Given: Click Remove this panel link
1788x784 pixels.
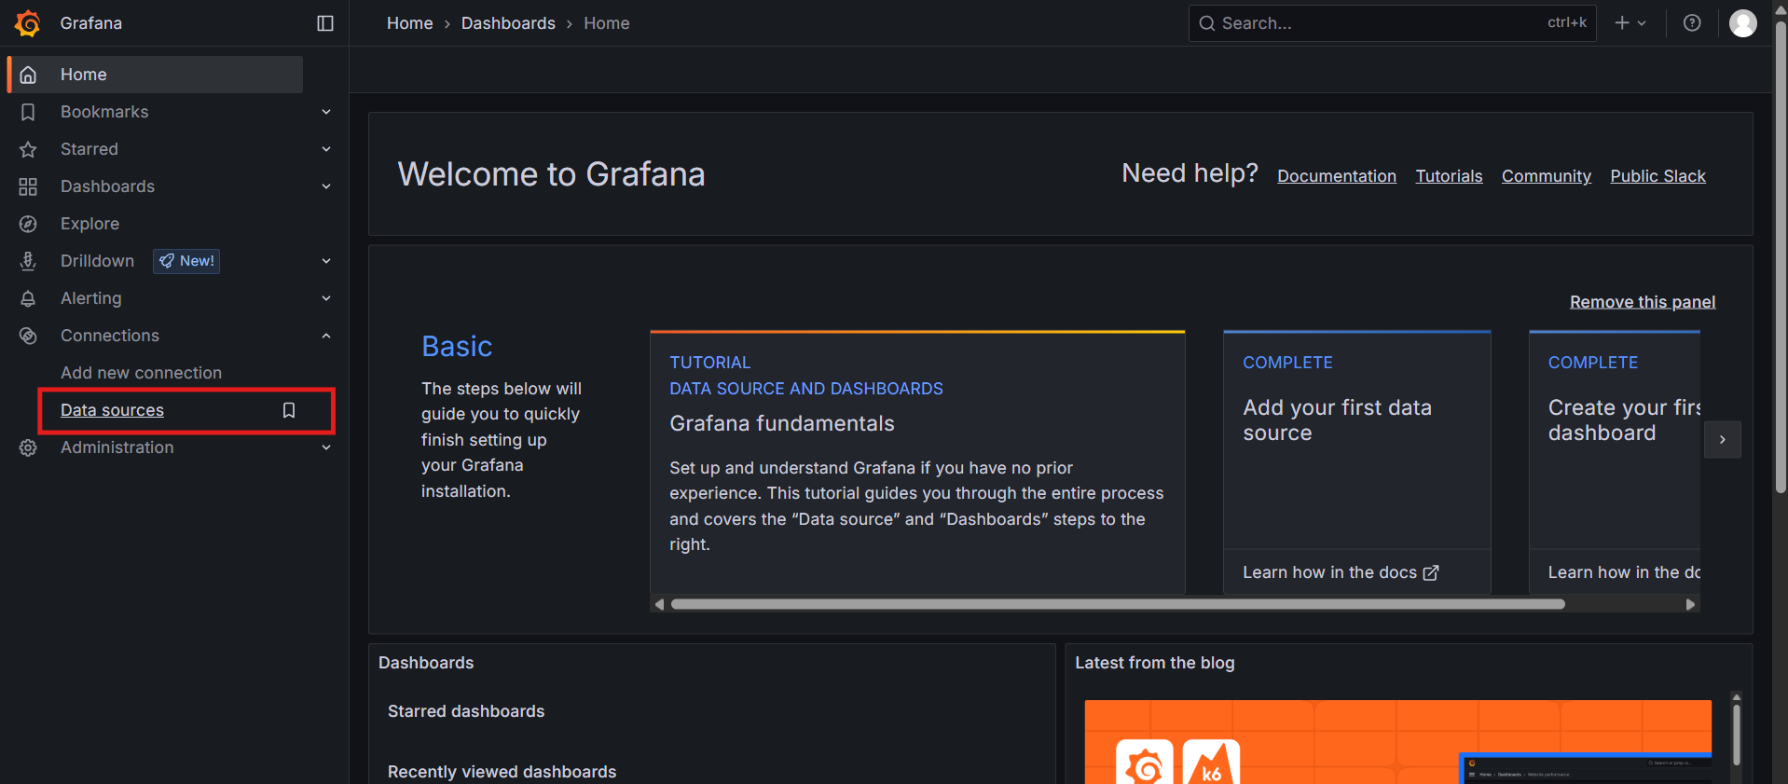Looking at the screenshot, I should (1643, 302).
